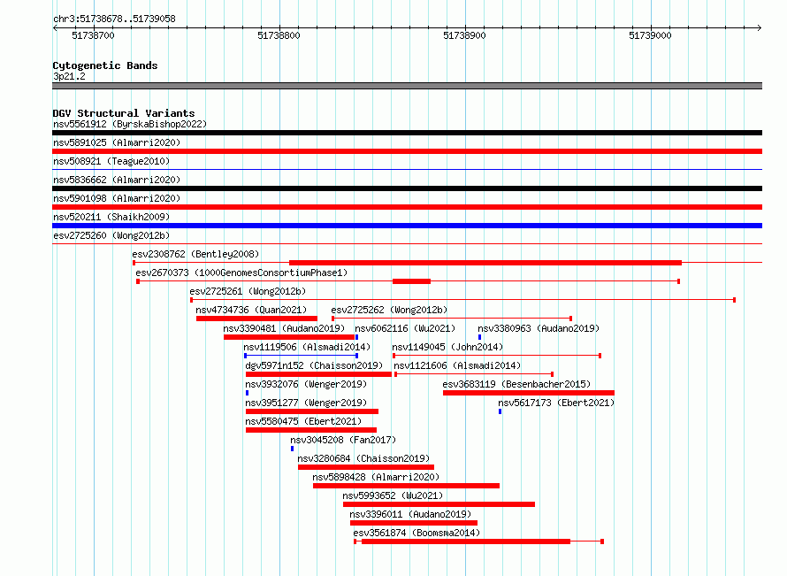Image resolution: width=787 pixels, height=576 pixels.
Task: Click the small blue mark of nsv5617173
Action: (x=500, y=411)
